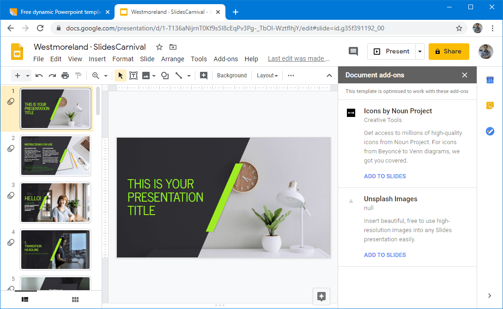The image size is (503, 309).
Task: Open the Add-ons menu
Action: [x=225, y=59]
